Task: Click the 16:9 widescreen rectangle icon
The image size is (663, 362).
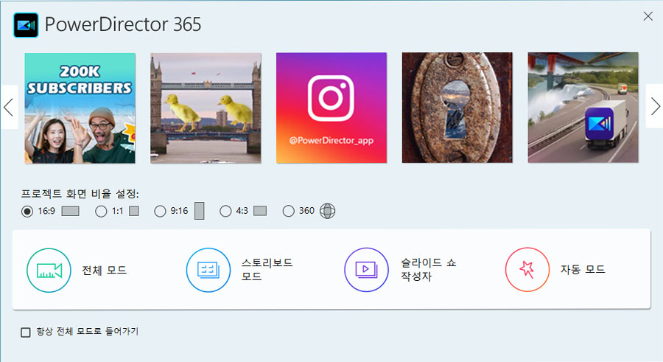Action: [70, 211]
